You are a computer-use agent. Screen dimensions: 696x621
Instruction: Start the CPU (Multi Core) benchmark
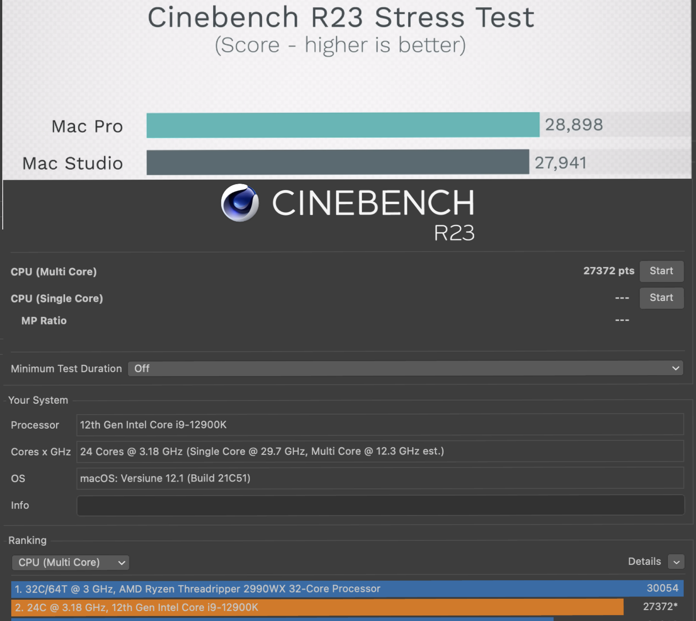[x=661, y=271]
